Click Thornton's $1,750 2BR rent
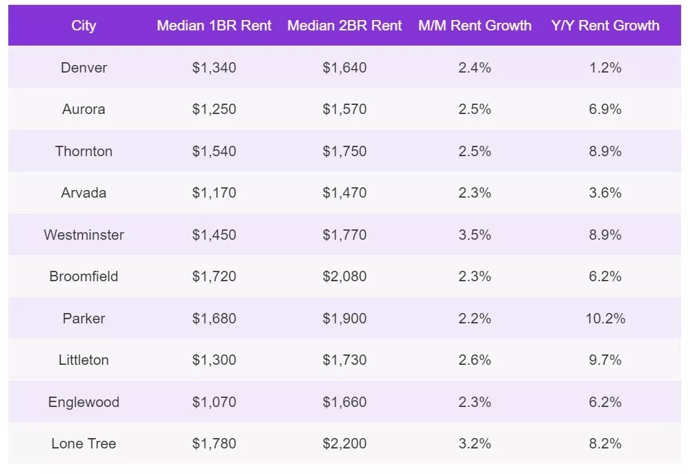This screenshot has width=688, height=474. click(344, 151)
